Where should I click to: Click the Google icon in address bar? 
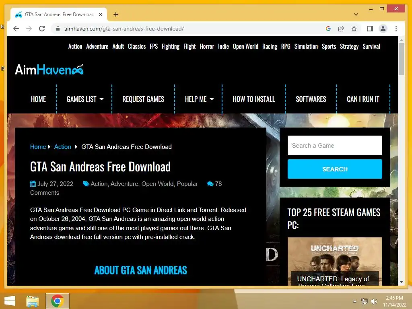click(328, 29)
